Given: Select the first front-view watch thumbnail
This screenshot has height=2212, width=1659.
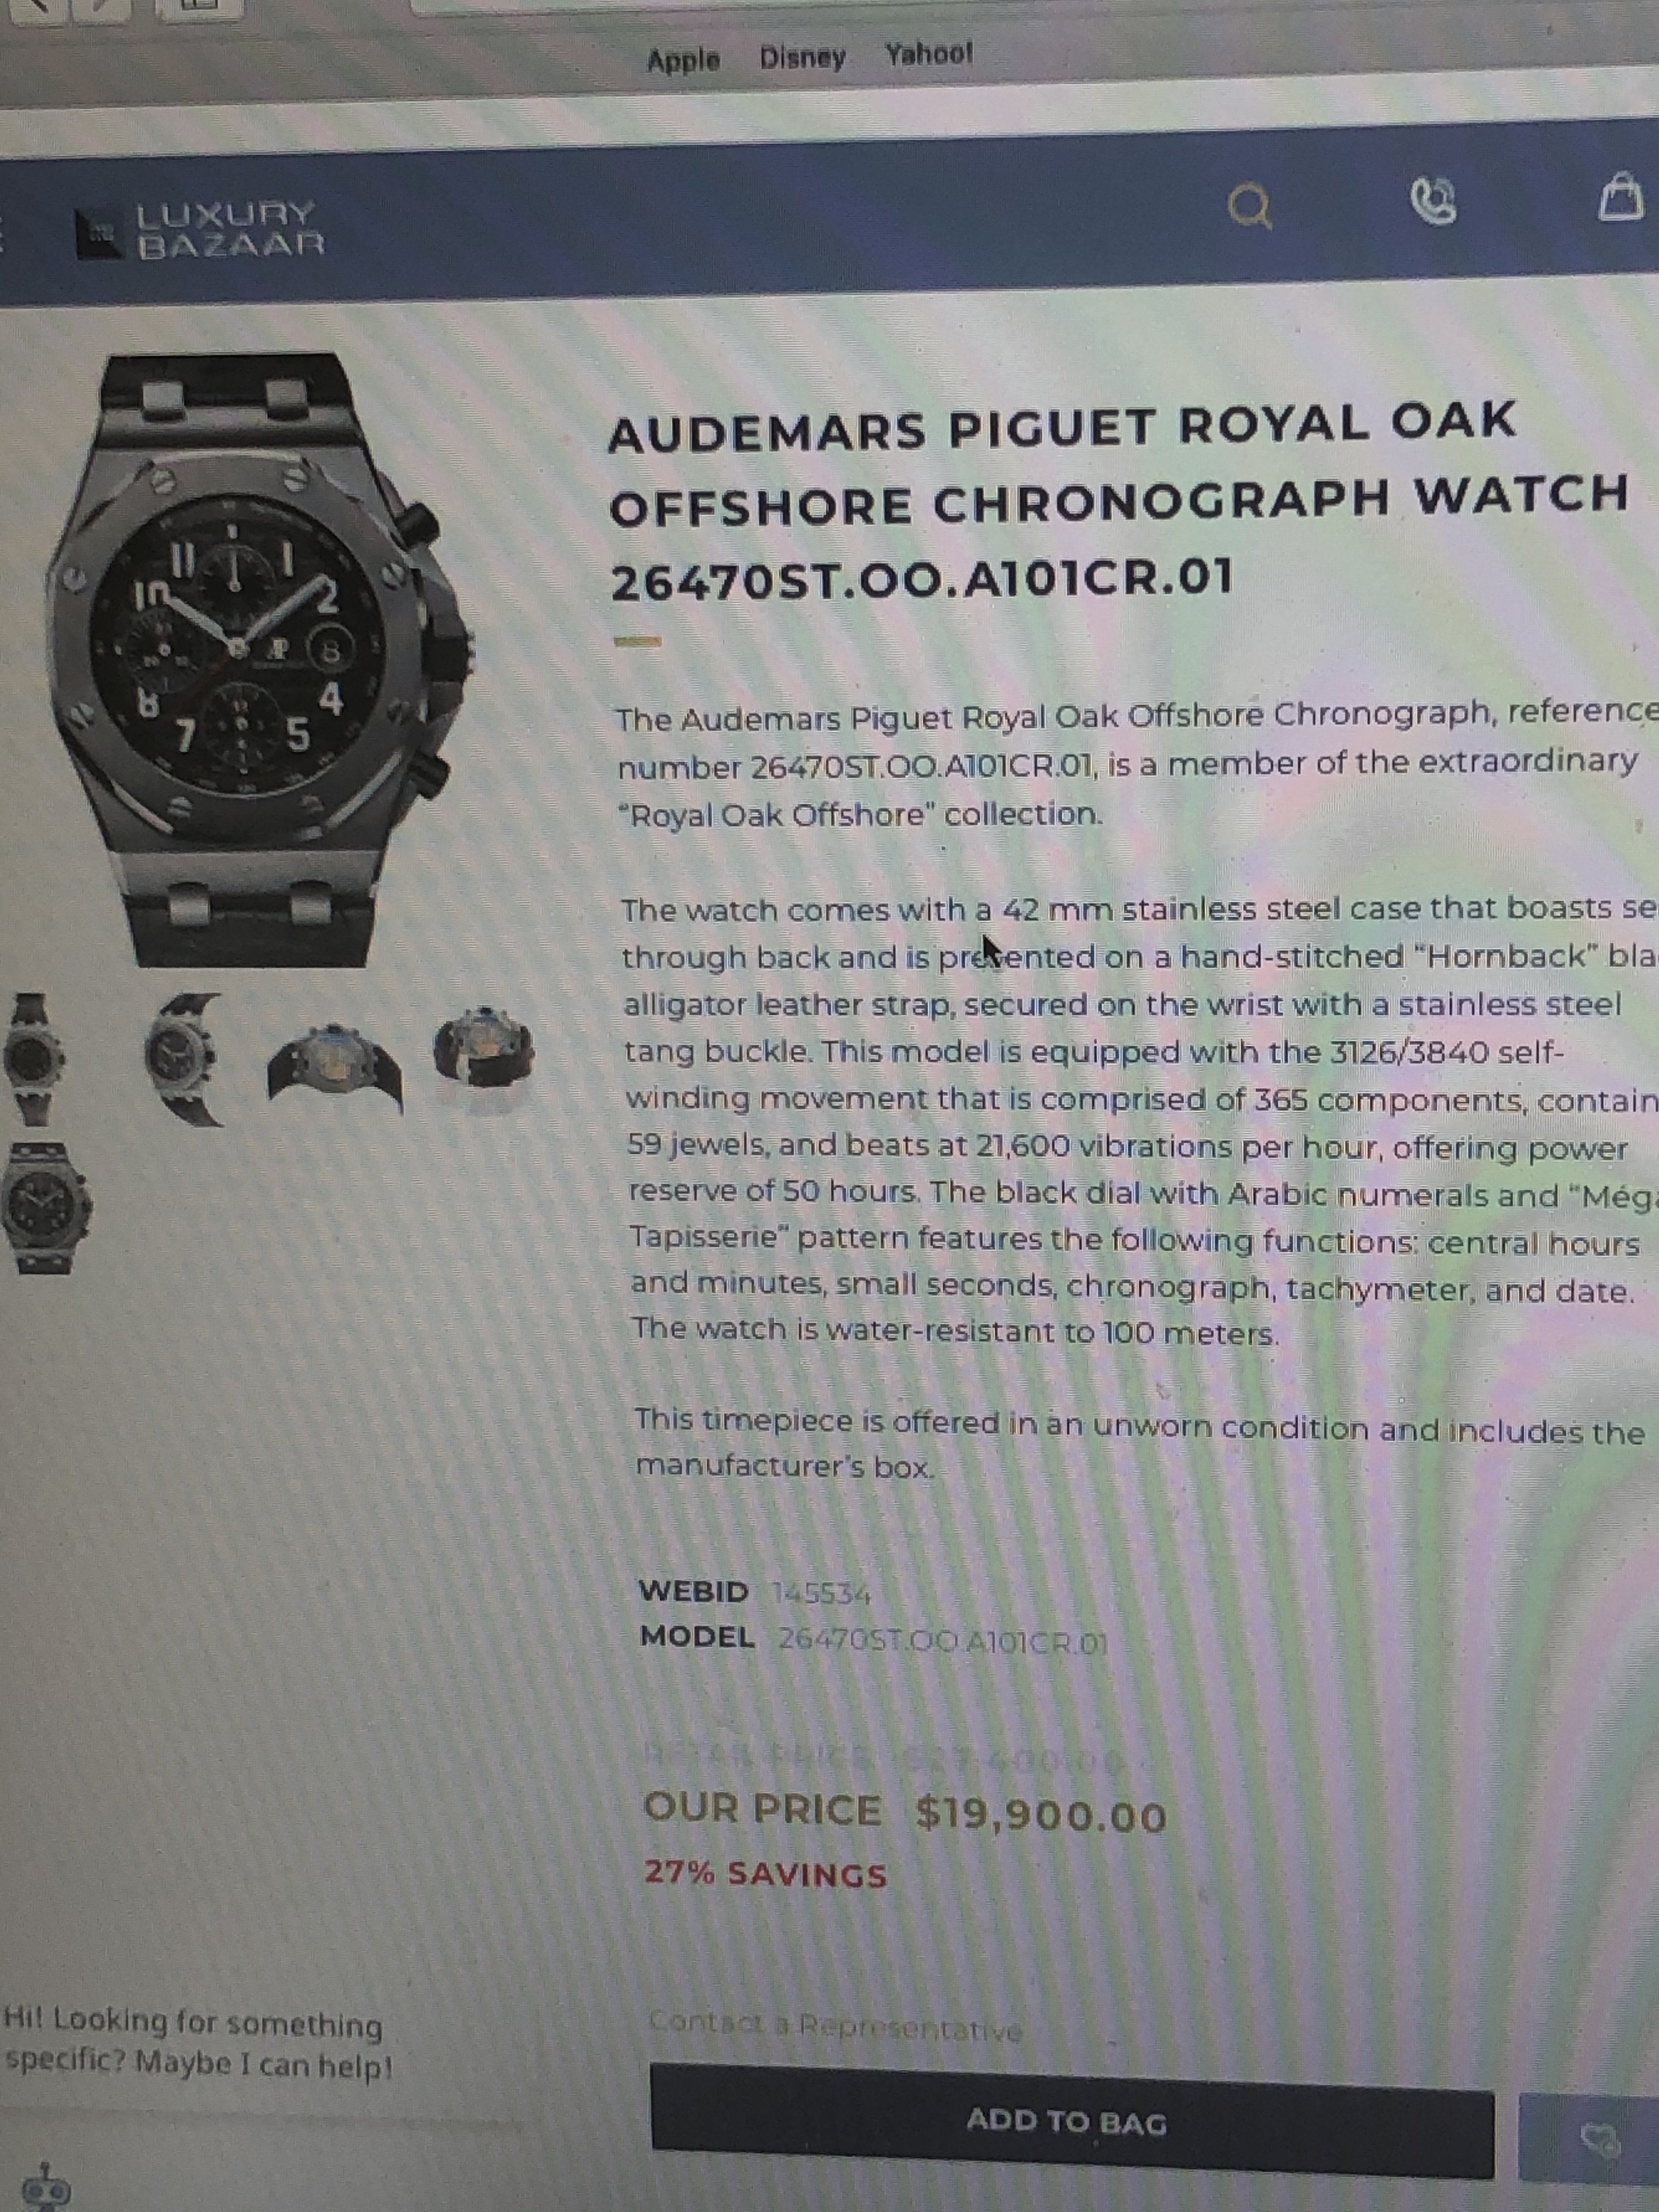Looking at the screenshot, I should pos(32,1059).
